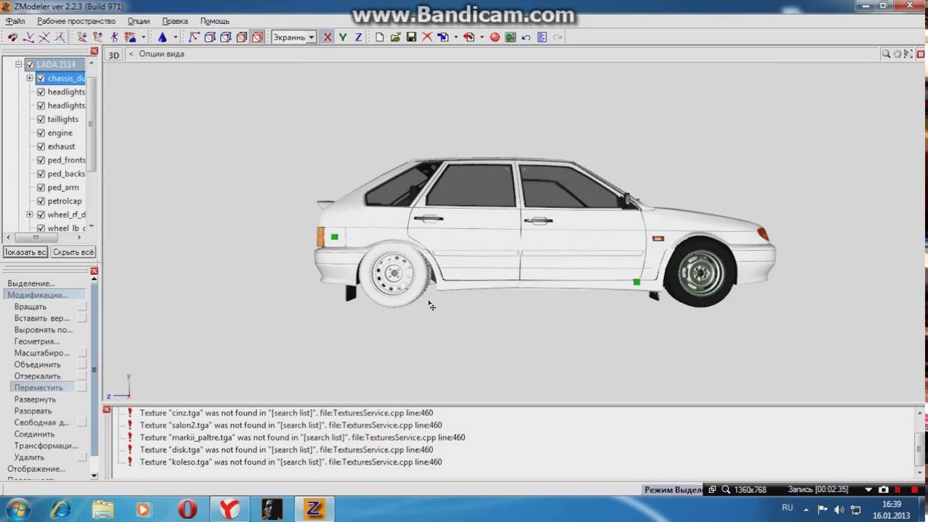Click the options box next to Удалить
928x522 pixels.
(x=82, y=457)
